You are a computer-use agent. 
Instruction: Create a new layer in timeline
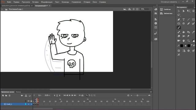tap(3, 96)
